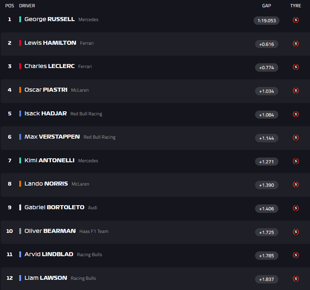The image size is (310, 290).
Task: Click Lewis Hamilton's soft tyre icon
Action: (x=296, y=44)
